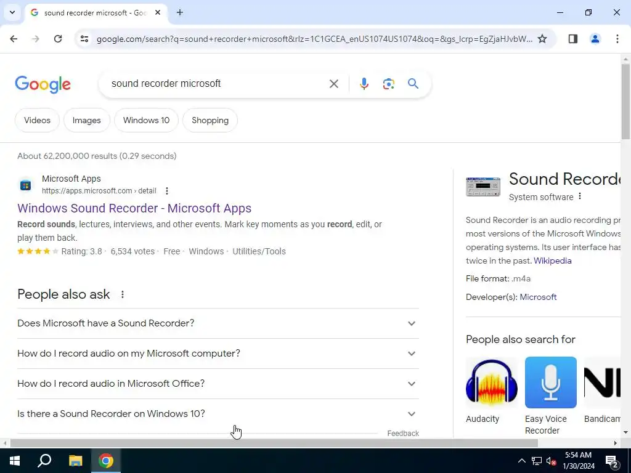
Task: Click the address bar URL
Action: pyautogui.click(x=314, y=39)
